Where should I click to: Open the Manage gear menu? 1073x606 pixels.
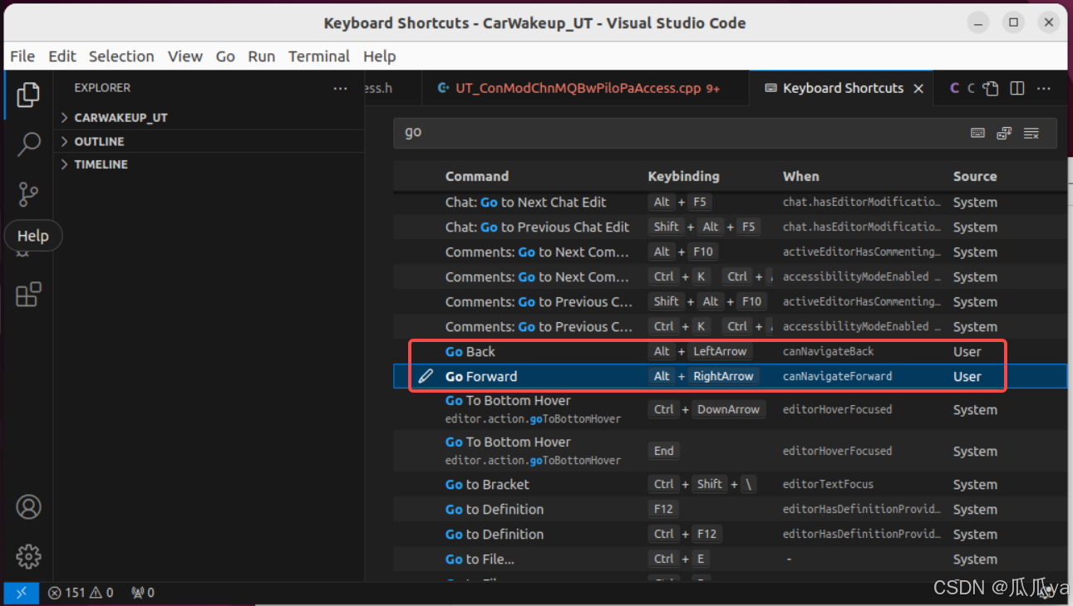pyautogui.click(x=28, y=556)
